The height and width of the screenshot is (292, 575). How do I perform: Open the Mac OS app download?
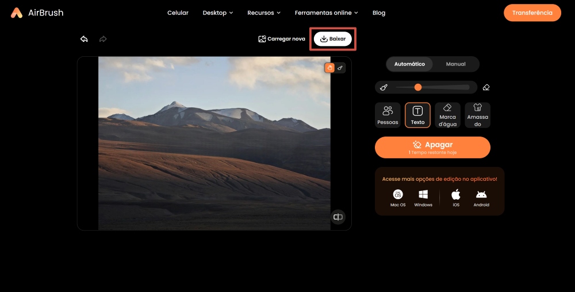pos(398,198)
